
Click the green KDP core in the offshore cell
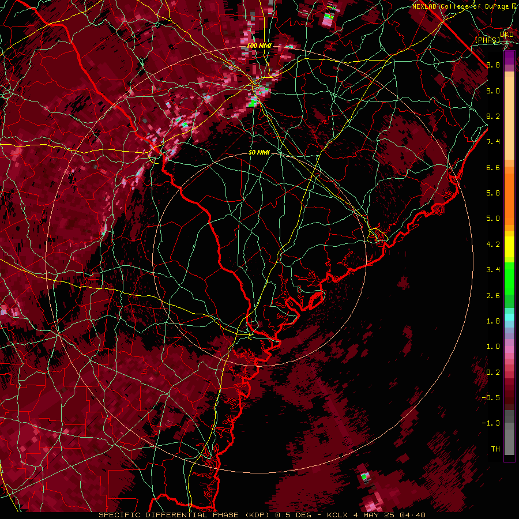click(364, 477)
